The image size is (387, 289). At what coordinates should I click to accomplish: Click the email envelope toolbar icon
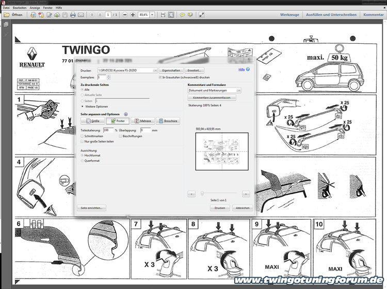point(81,15)
